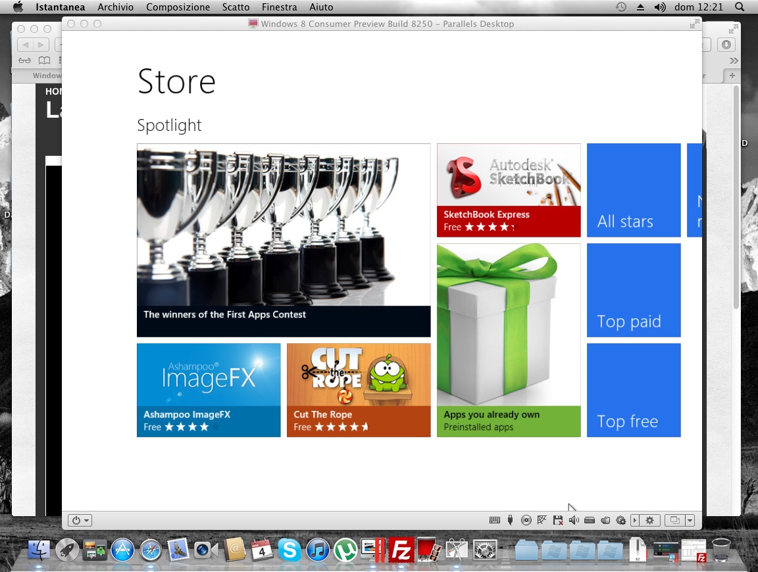This screenshot has width=758, height=572.
Task: Open the Ashampoo ImageFX app tile
Action: [x=209, y=391]
